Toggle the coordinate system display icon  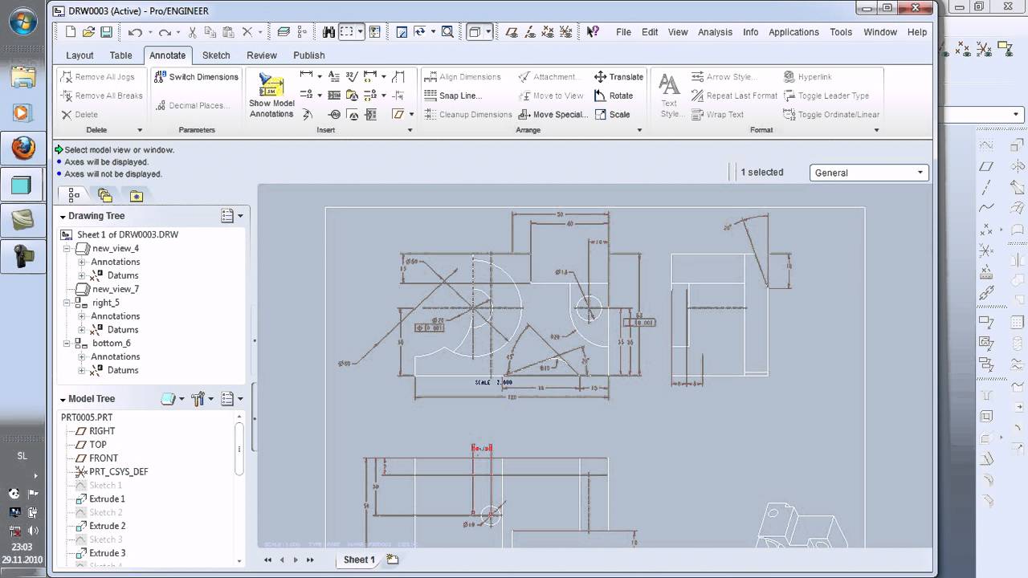coord(566,32)
